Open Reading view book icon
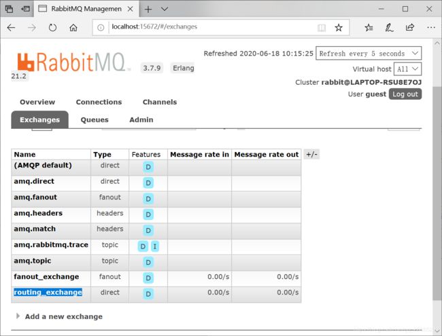 pyautogui.click(x=322, y=28)
